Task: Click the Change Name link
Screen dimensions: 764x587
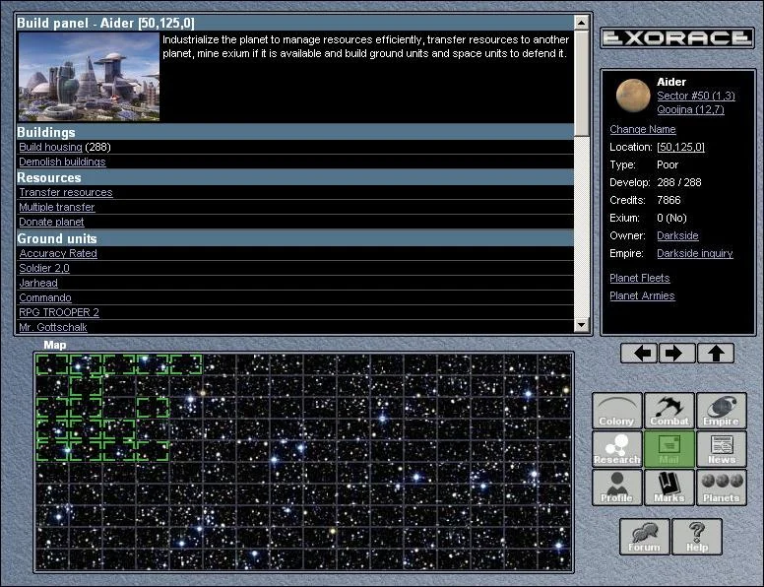Action: tap(642, 129)
